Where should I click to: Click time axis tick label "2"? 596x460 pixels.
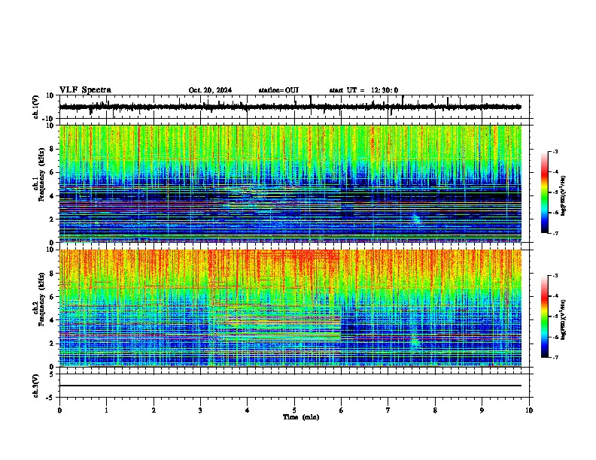(x=154, y=410)
